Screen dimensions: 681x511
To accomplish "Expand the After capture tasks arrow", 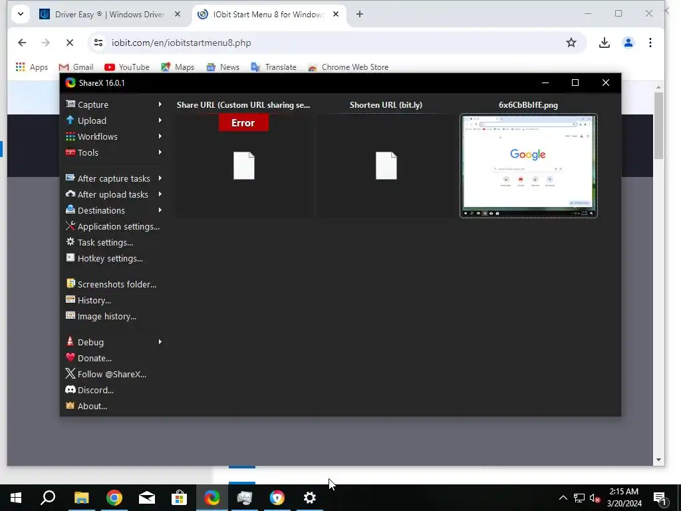I will [160, 178].
